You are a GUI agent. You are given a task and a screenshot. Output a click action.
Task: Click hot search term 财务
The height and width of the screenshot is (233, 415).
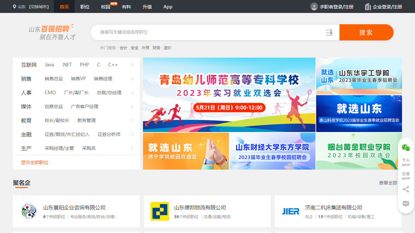pyautogui.click(x=157, y=48)
